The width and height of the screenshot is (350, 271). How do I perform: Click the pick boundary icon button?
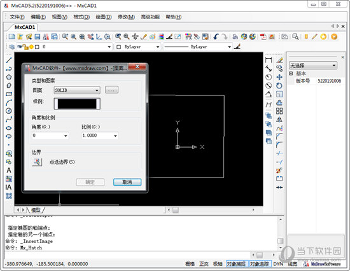click(37, 162)
